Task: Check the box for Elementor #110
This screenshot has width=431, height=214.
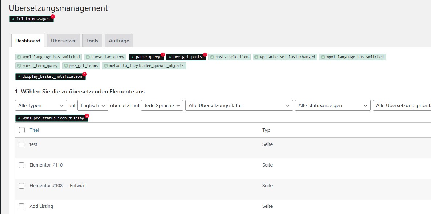Action: 21,165
